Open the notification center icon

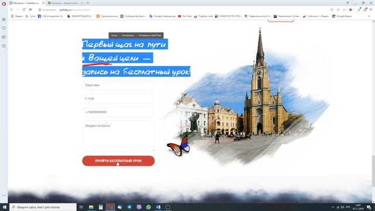pyautogui.click(x=369, y=207)
